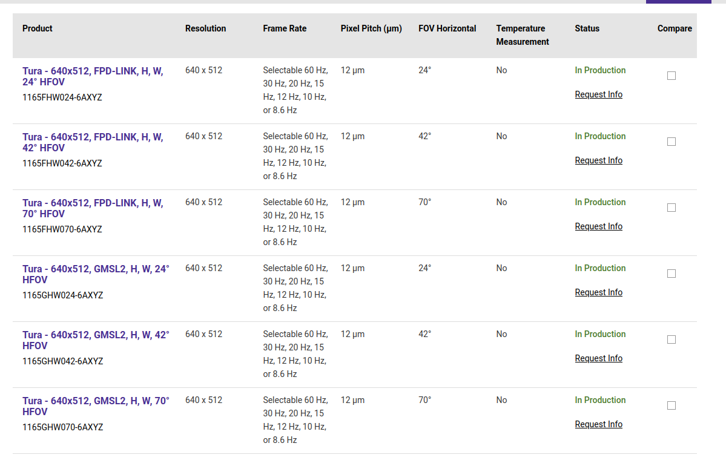
Task: View Tura FPD-LINK 70° HFOV product
Action: 93,208
